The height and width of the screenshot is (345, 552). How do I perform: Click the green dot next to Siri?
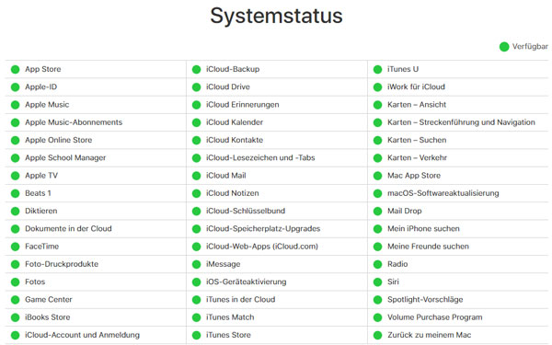[x=378, y=282]
